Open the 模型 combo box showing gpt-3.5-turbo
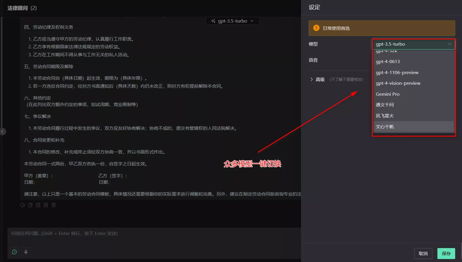The image size is (462, 262). click(413, 44)
